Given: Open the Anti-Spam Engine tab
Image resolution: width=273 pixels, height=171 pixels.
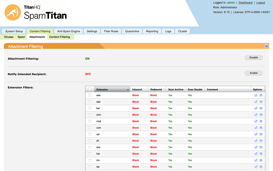Looking at the screenshot, I should (x=69, y=31).
